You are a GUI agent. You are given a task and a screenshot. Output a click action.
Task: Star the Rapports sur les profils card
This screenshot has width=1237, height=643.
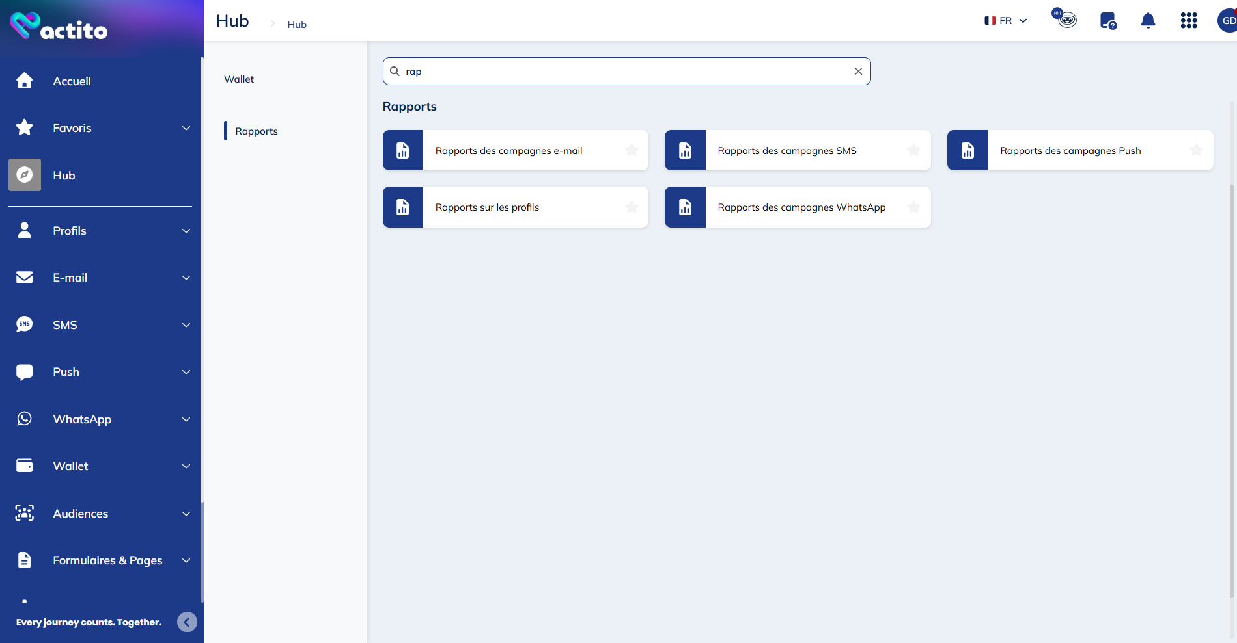[x=632, y=207]
